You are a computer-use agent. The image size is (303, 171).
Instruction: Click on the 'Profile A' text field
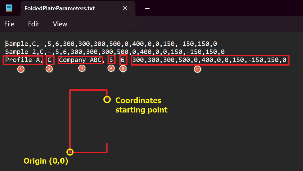(x=22, y=60)
